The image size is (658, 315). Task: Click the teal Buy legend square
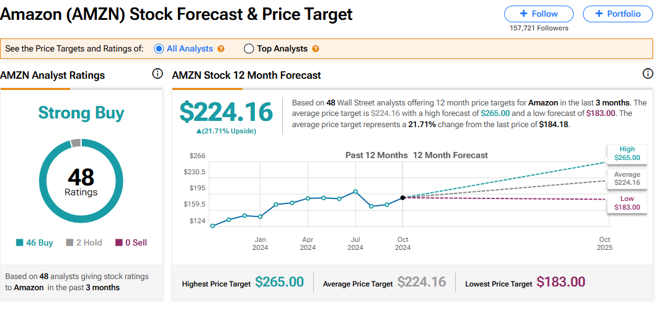(20, 243)
